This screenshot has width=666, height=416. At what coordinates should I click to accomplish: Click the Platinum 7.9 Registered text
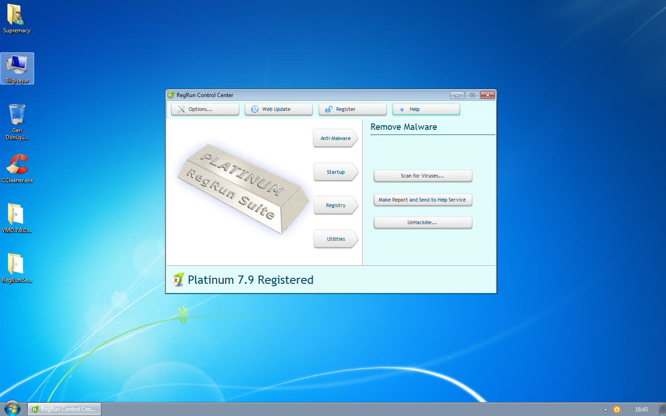(x=251, y=280)
